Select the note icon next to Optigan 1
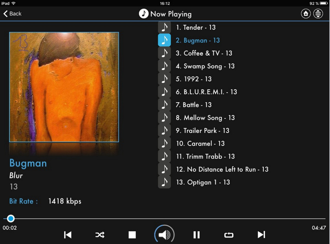Image resolution: width=330 pixels, height=244 pixels. 164,182
